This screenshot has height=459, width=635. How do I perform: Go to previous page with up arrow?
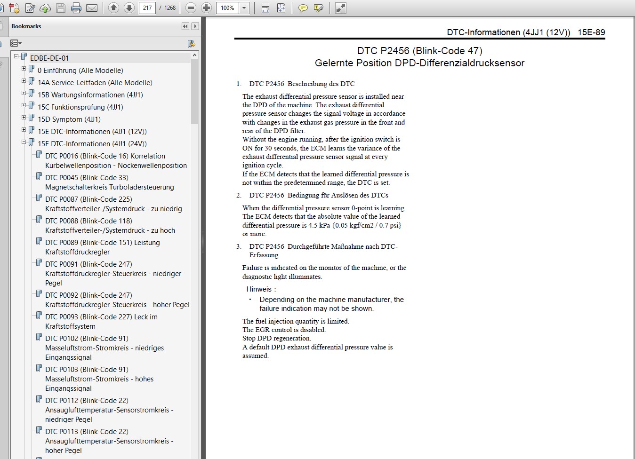(x=113, y=8)
